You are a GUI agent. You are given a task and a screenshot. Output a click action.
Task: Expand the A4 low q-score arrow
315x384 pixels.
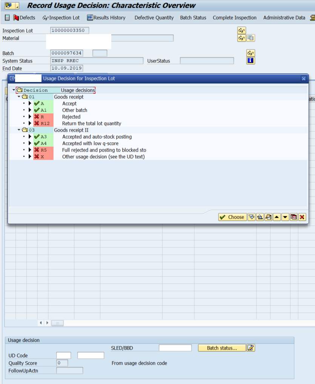click(x=30, y=143)
